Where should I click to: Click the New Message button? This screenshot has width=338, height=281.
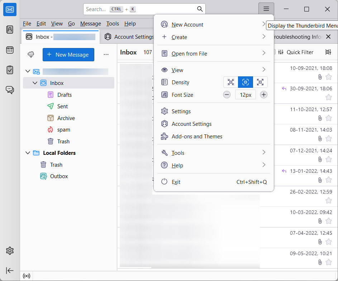[68, 55]
